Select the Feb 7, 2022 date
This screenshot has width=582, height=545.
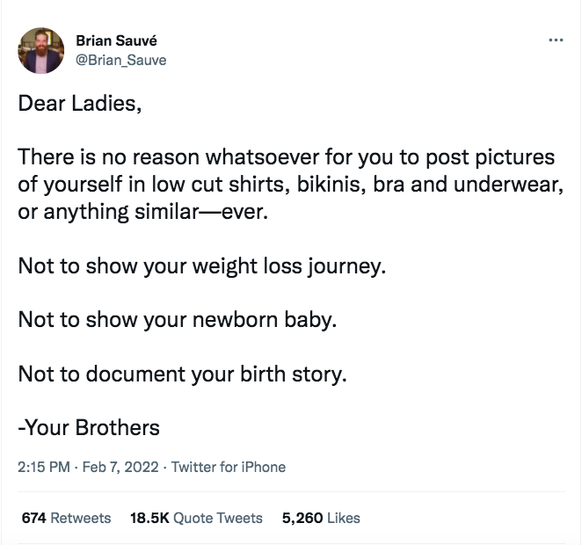click(x=120, y=467)
